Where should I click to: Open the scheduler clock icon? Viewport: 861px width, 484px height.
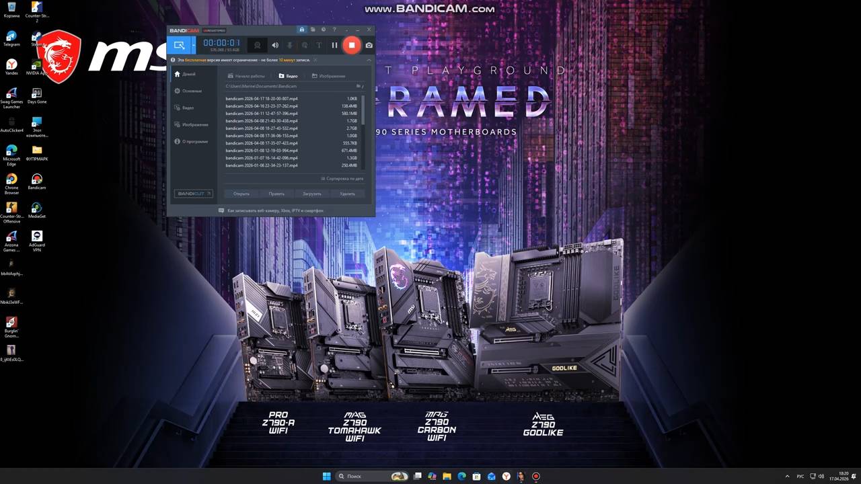click(x=323, y=30)
